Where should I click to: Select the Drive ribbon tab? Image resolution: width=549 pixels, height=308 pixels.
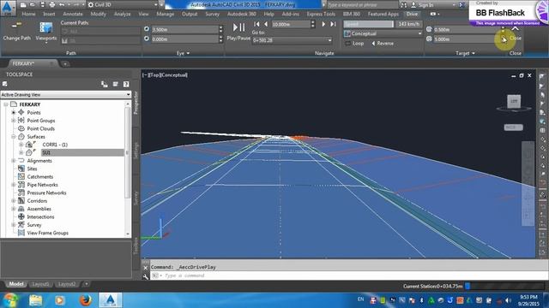[412, 14]
